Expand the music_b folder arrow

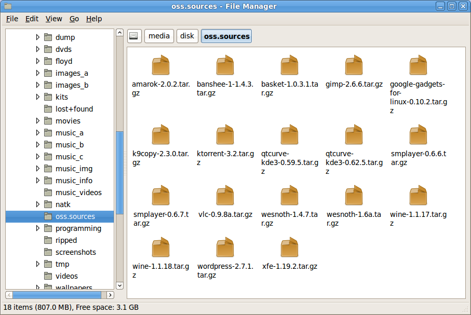(x=37, y=144)
